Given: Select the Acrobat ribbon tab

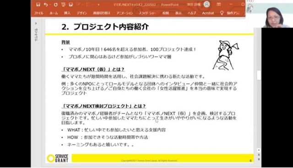Looking at the screenshot, I should click(x=208, y=13).
